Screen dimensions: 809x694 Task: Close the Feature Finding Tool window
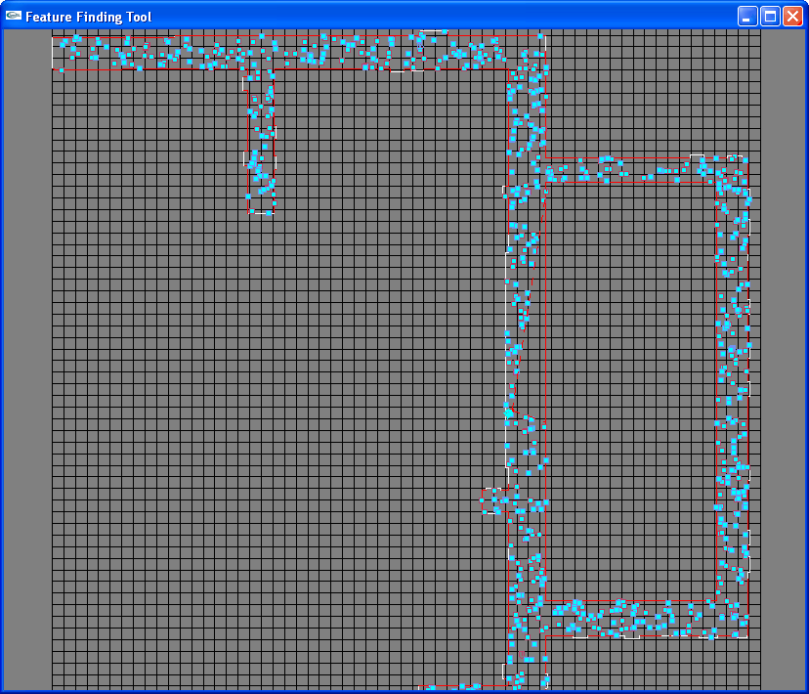792,17
